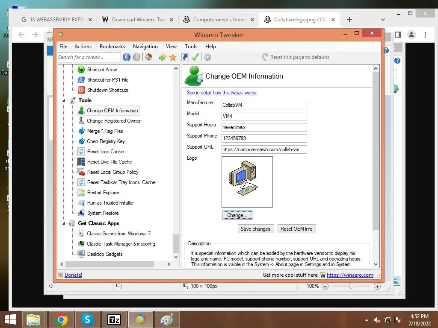Select the Shortcut Arrow tweak

click(102, 70)
